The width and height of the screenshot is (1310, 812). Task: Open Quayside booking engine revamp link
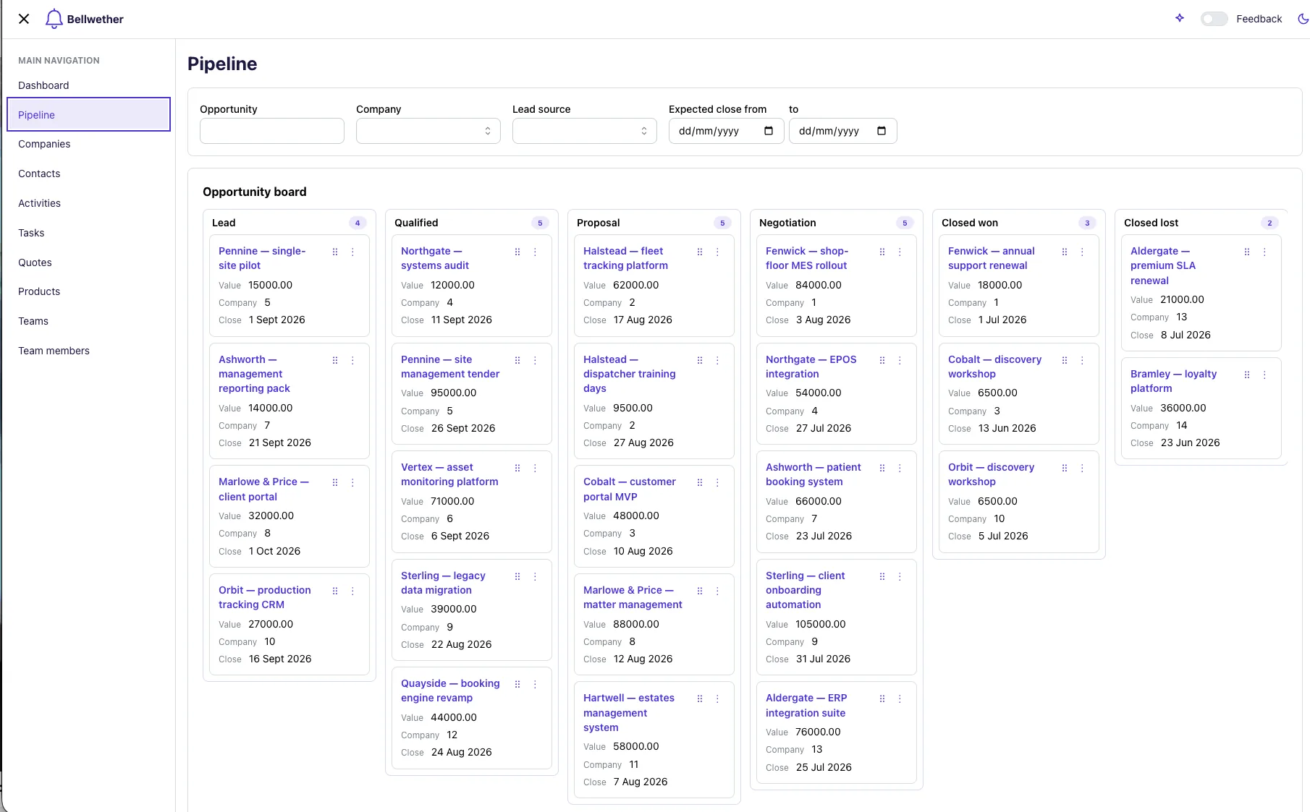[x=450, y=691]
